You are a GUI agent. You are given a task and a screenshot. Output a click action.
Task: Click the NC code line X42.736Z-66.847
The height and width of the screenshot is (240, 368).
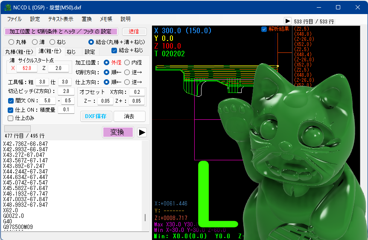(25, 144)
